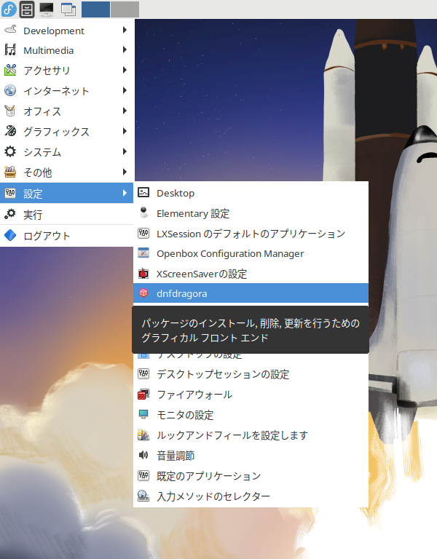This screenshot has height=559, width=437.
Task: Click the iconify windows panel icon
Action: 68,9
